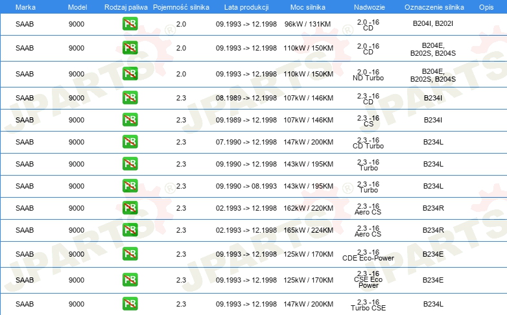This screenshot has height=315, width=507.
Task: Select the body type 2.3-16 CDE Eco-Power
Action: (368, 255)
